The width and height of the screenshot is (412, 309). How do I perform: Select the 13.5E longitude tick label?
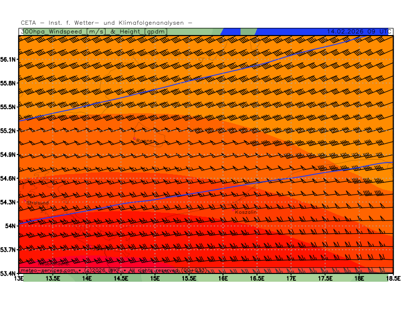coord(53,278)
